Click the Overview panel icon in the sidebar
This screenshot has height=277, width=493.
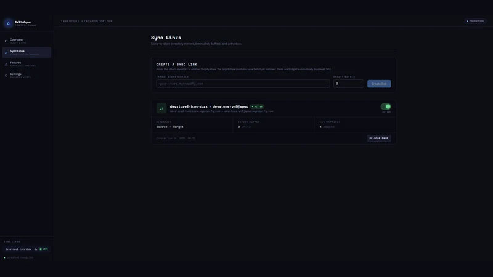click(6, 41)
